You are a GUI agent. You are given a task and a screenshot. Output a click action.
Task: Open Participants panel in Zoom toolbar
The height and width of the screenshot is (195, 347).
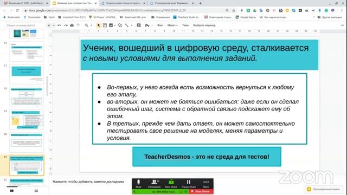tap(154, 184)
